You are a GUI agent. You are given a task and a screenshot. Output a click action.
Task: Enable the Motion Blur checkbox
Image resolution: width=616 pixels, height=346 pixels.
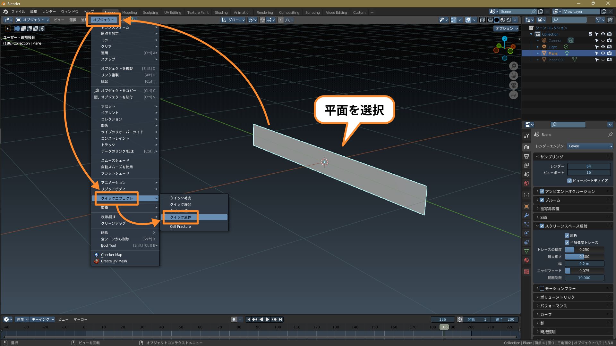tap(542, 288)
